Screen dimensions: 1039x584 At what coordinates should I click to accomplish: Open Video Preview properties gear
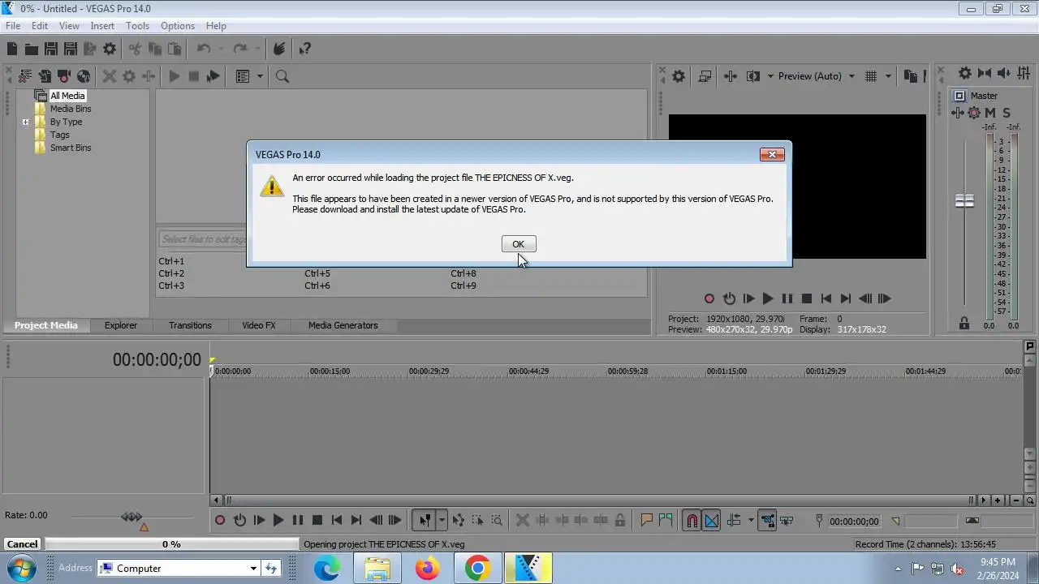click(x=679, y=76)
